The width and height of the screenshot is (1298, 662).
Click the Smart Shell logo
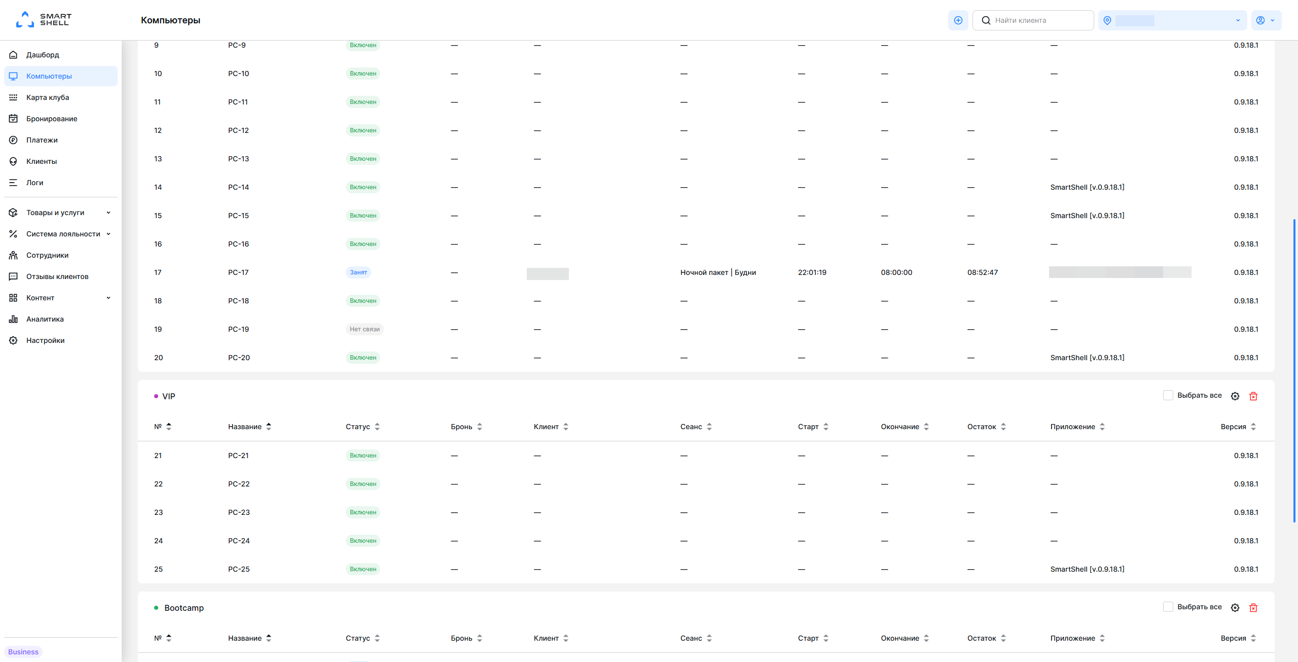click(44, 19)
